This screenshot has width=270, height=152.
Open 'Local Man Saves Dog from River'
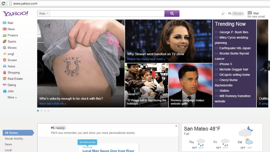coord(108,151)
